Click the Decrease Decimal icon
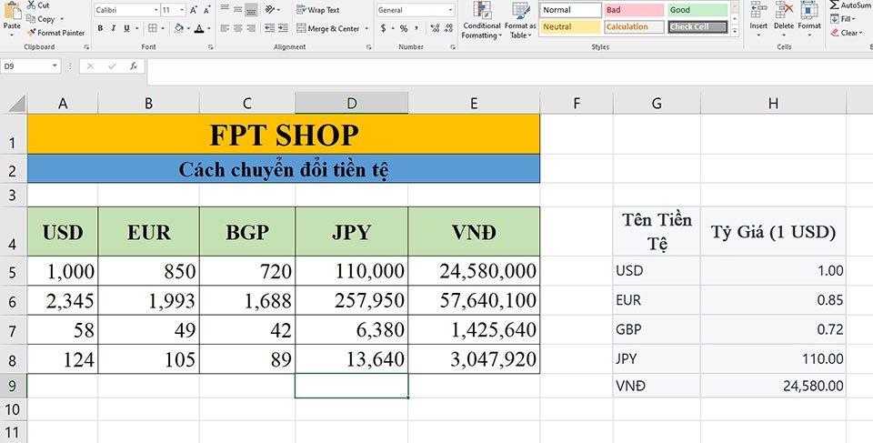873x443 pixels. pos(448,28)
